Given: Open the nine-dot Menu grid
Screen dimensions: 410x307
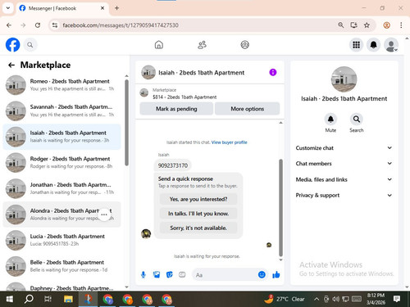Looking at the screenshot, I should (x=356, y=45).
